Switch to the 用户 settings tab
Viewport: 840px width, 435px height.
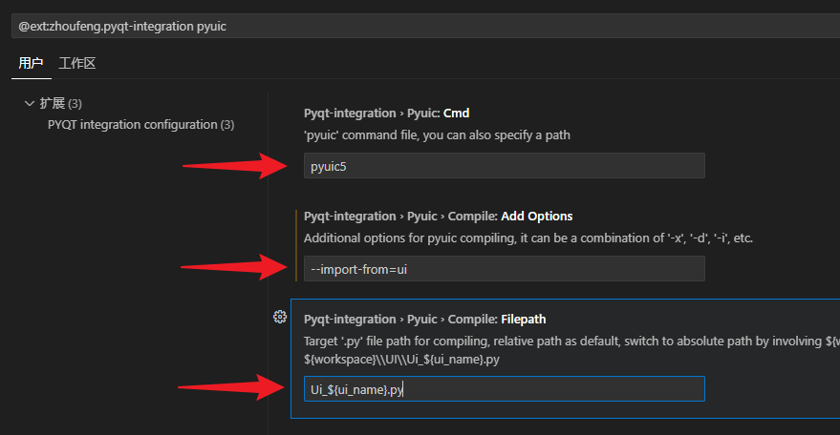[31, 64]
